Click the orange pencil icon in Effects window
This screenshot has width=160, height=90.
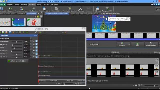(x=13, y=32)
